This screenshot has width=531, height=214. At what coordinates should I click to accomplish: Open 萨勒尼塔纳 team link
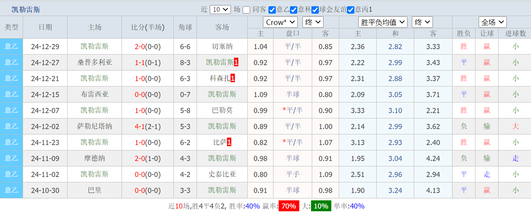tap(95, 126)
